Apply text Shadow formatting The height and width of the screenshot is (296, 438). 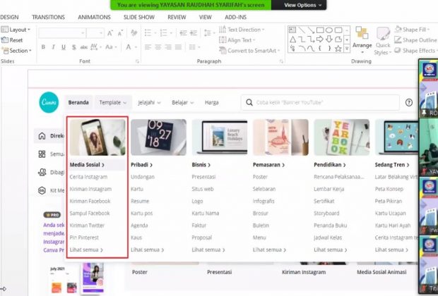pyautogui.click(x=73, y=47)
